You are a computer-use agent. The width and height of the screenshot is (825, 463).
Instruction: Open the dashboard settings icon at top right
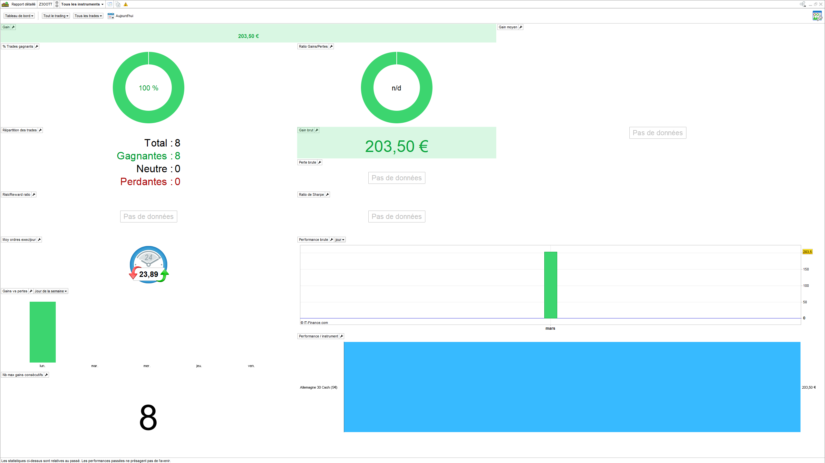coord(817,15)
